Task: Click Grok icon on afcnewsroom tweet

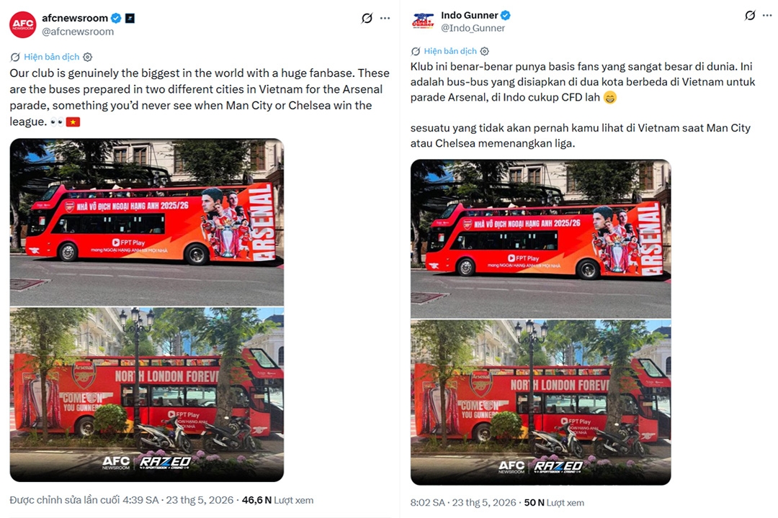Action: (x=367, y=18)
